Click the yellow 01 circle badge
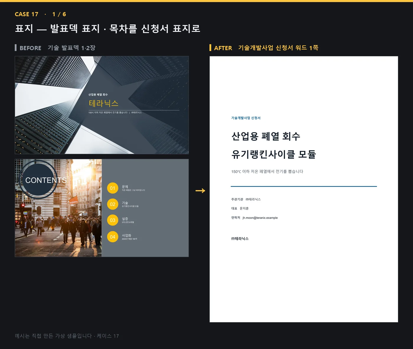This screenshot has height=349, width=413. tap(113, 188)
